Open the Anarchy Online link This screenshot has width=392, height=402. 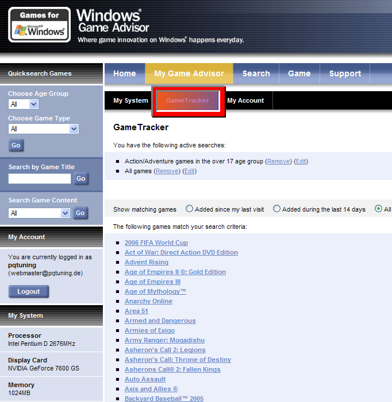pos(148,301)
